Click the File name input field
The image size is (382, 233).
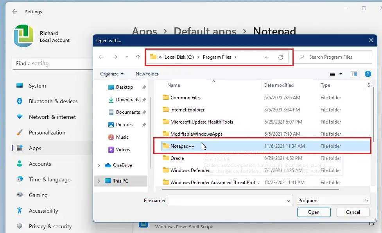pos(226,201)
